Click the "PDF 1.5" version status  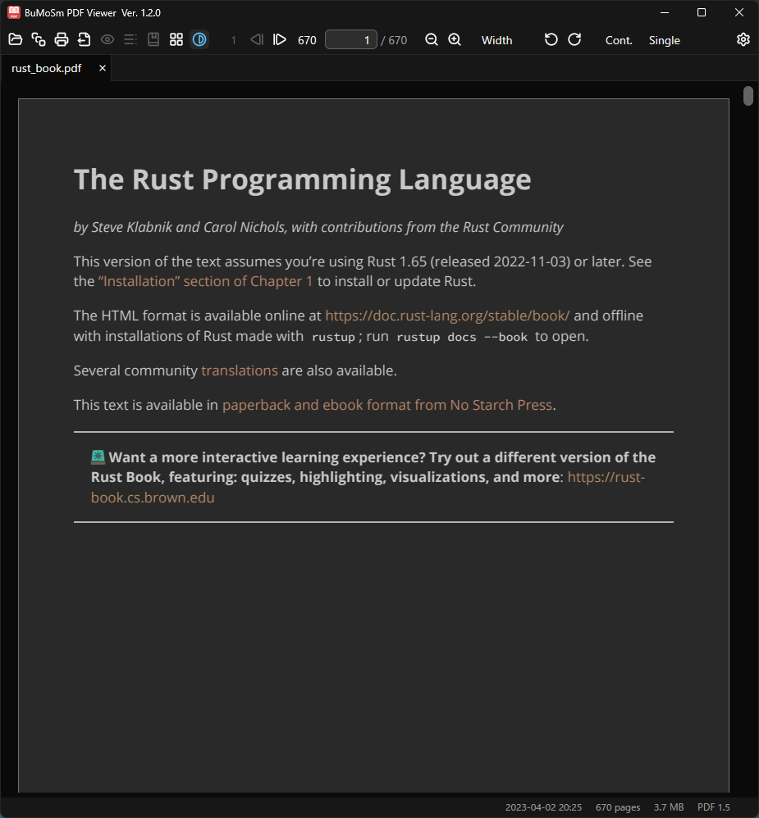tap(714, 807)
